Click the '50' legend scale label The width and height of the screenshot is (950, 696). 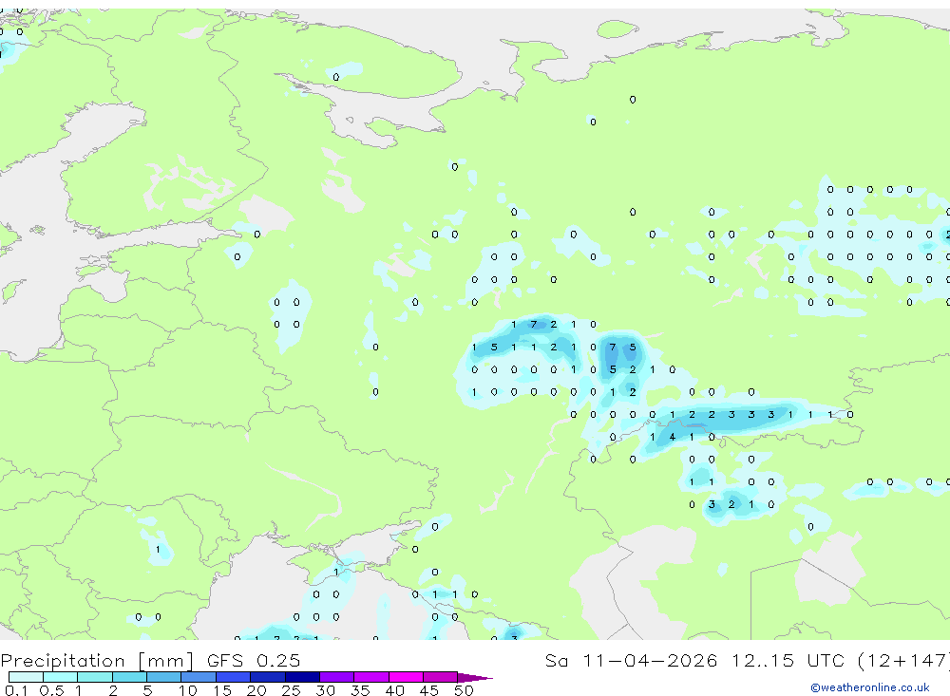coord(464,690)
